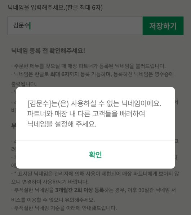Select the 닉네임을 입력해주세요 label

point(36,7)
